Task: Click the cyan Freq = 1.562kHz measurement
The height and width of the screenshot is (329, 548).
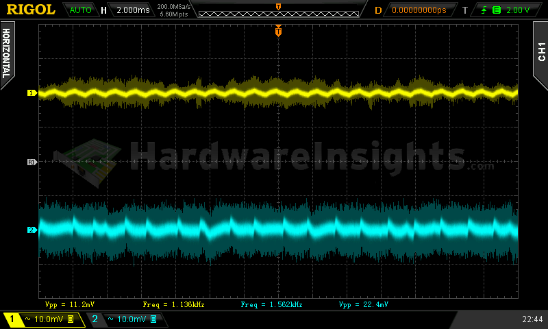Action: (x=272, y=304)
